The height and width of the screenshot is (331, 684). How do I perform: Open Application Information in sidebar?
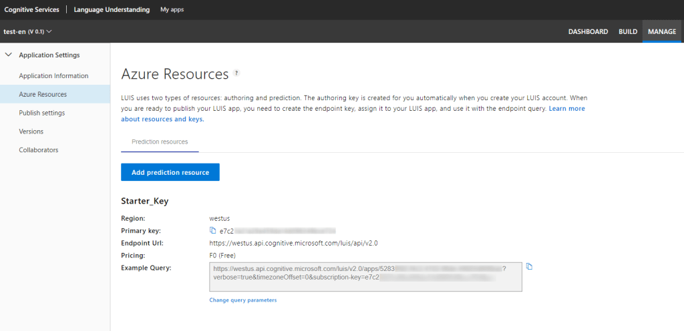[x=53, y=76]
